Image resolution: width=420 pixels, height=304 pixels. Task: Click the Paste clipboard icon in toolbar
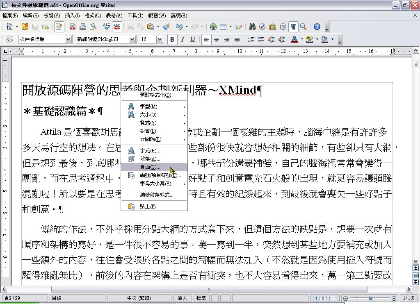click(151, 27)
